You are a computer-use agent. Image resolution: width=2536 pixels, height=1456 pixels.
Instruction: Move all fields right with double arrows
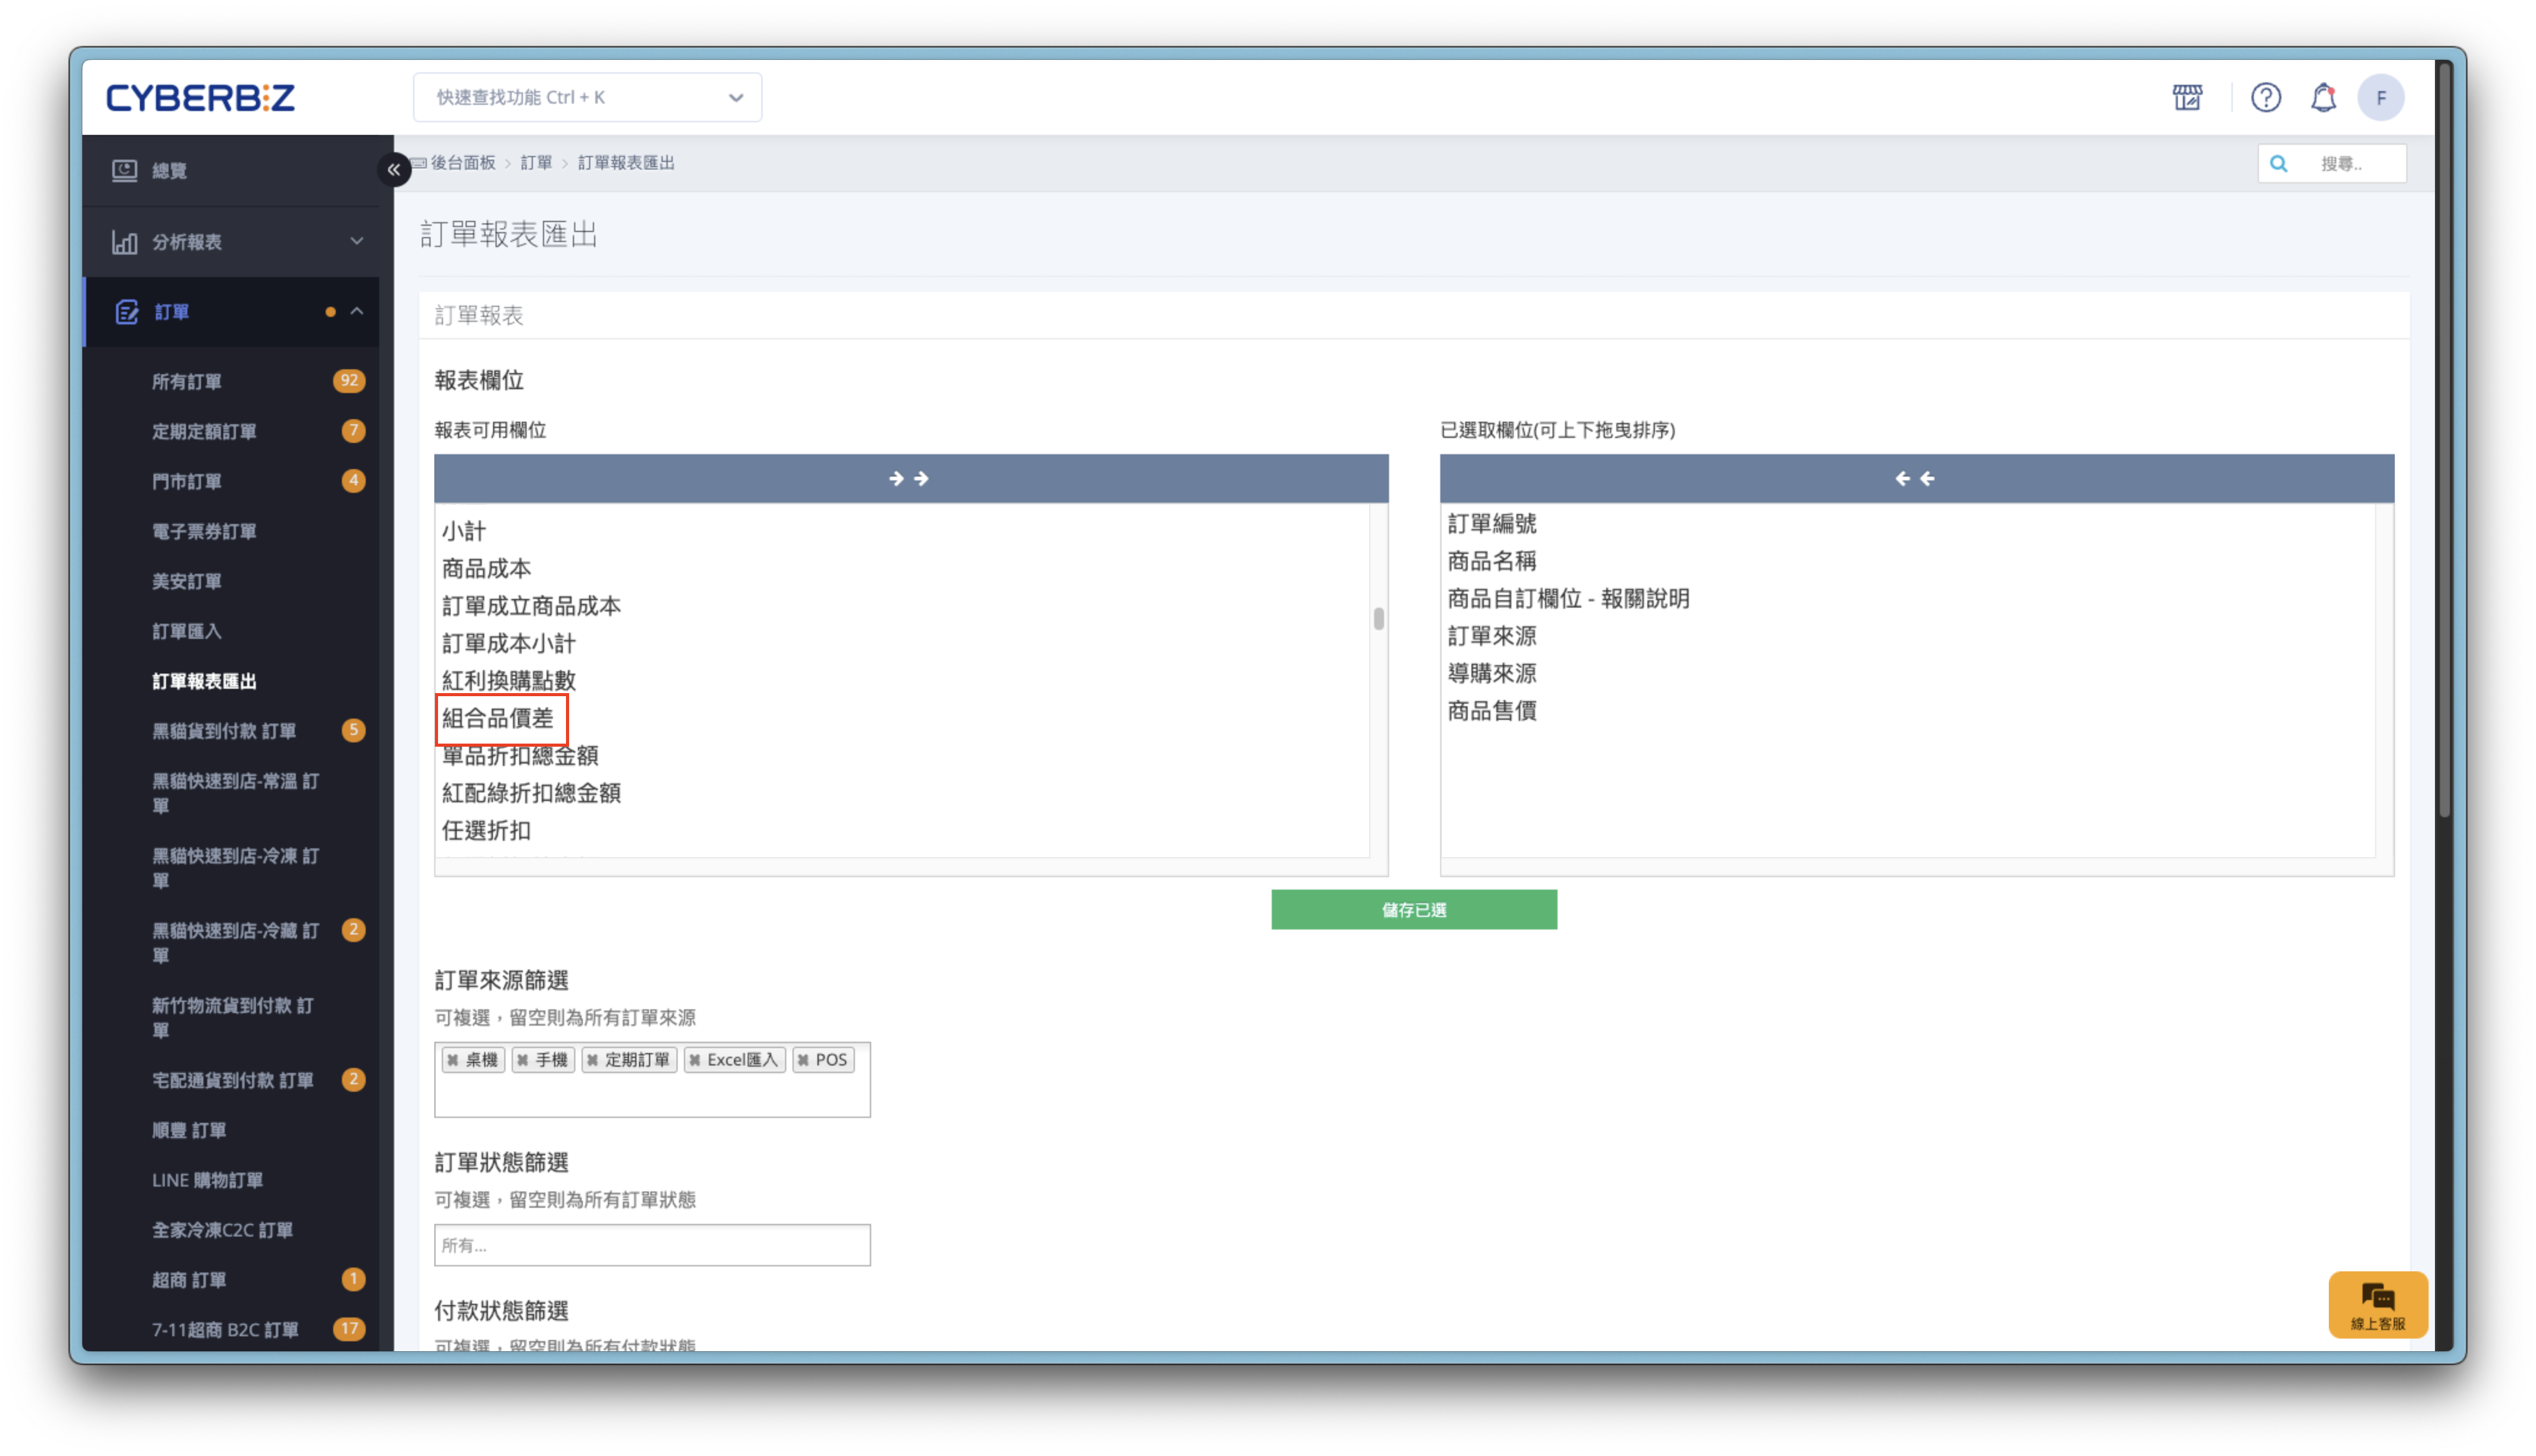pyautogui.click(x=909, y=479)
